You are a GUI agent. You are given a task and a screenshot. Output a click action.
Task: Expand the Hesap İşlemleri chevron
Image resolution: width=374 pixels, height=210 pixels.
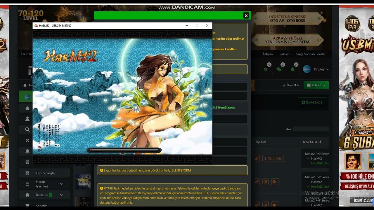click(61, 184)
